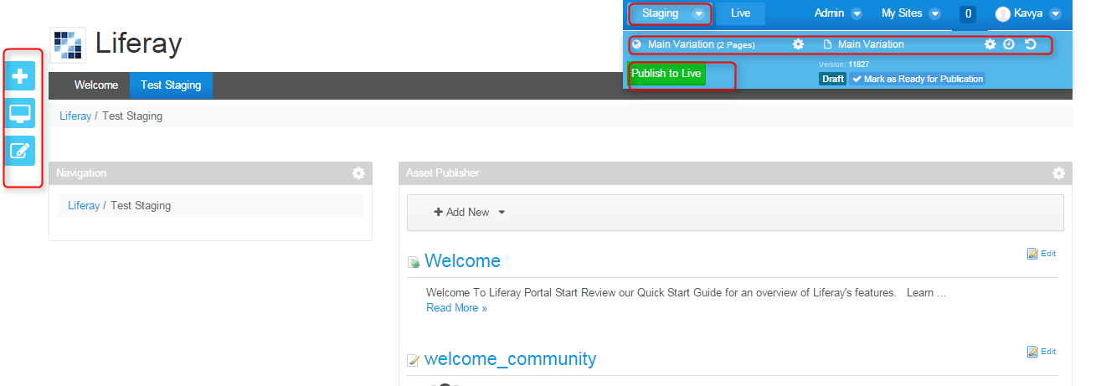
Task: Click the Liferay logo image
Action: (67, 44)
